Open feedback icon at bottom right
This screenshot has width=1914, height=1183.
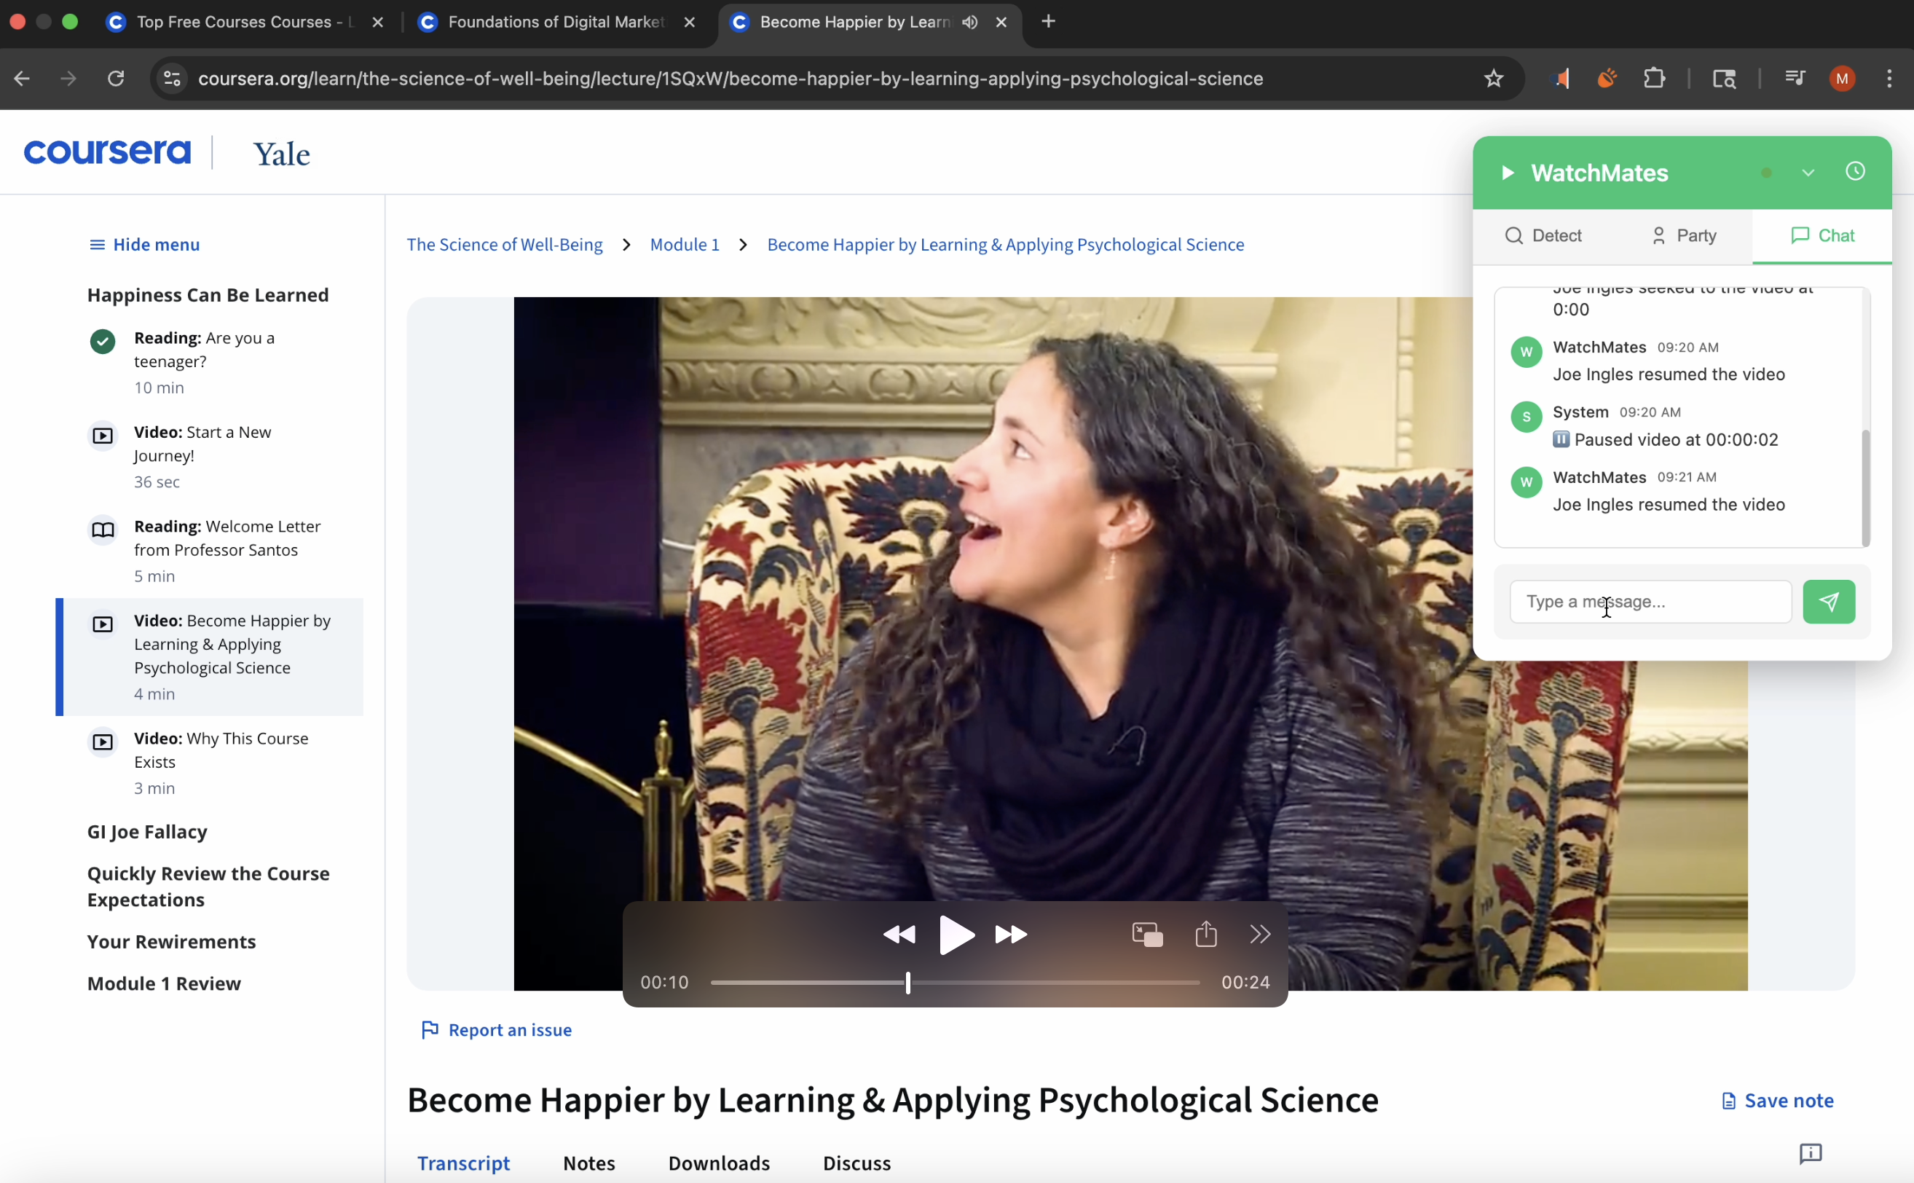pyautogui.click(x=1810, y=1153)
